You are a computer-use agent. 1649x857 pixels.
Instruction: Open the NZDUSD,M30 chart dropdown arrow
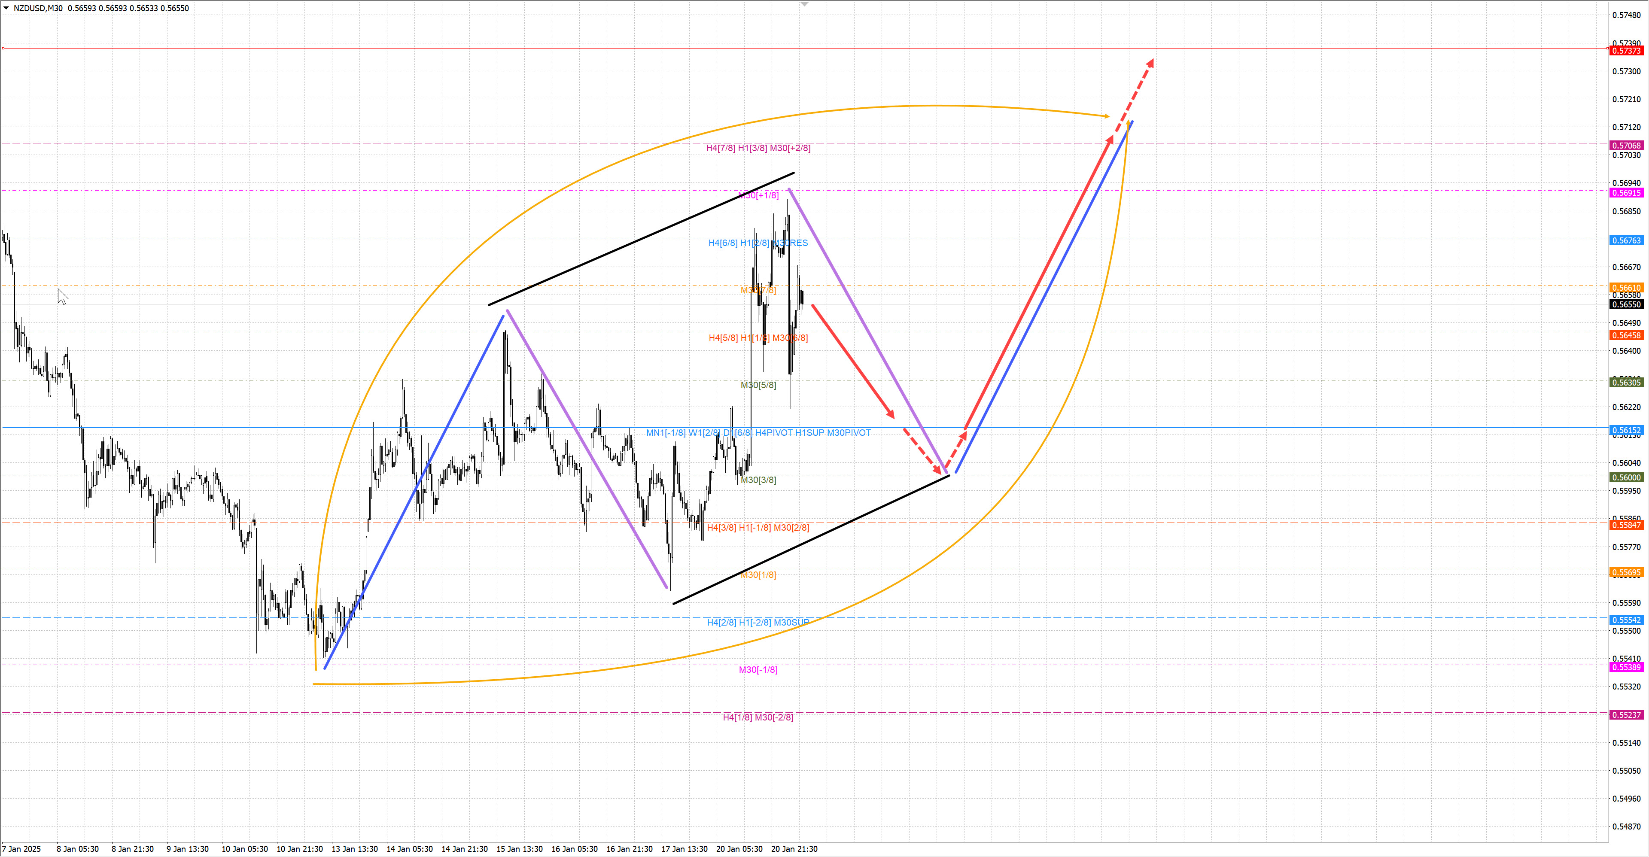tap(6, 8)
